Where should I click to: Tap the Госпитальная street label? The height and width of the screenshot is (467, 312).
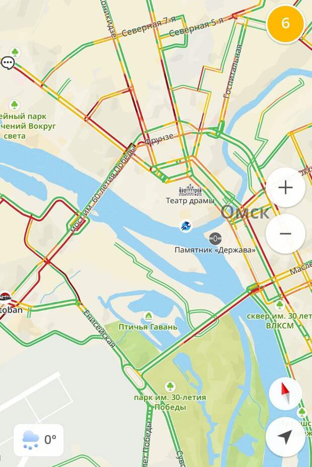(x=232, y=71)
